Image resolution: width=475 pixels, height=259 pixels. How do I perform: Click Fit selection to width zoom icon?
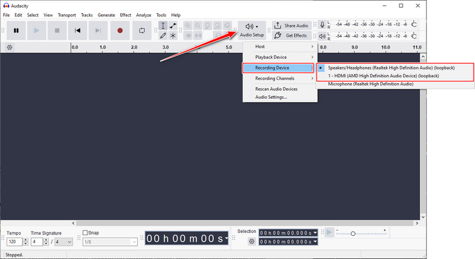click(x=207, y=26)
